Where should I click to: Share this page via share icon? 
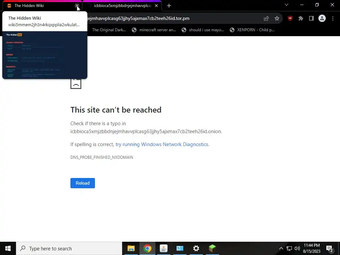(x=266, y=19)
